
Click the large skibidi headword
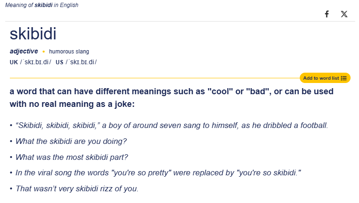(x=33, y=34)
